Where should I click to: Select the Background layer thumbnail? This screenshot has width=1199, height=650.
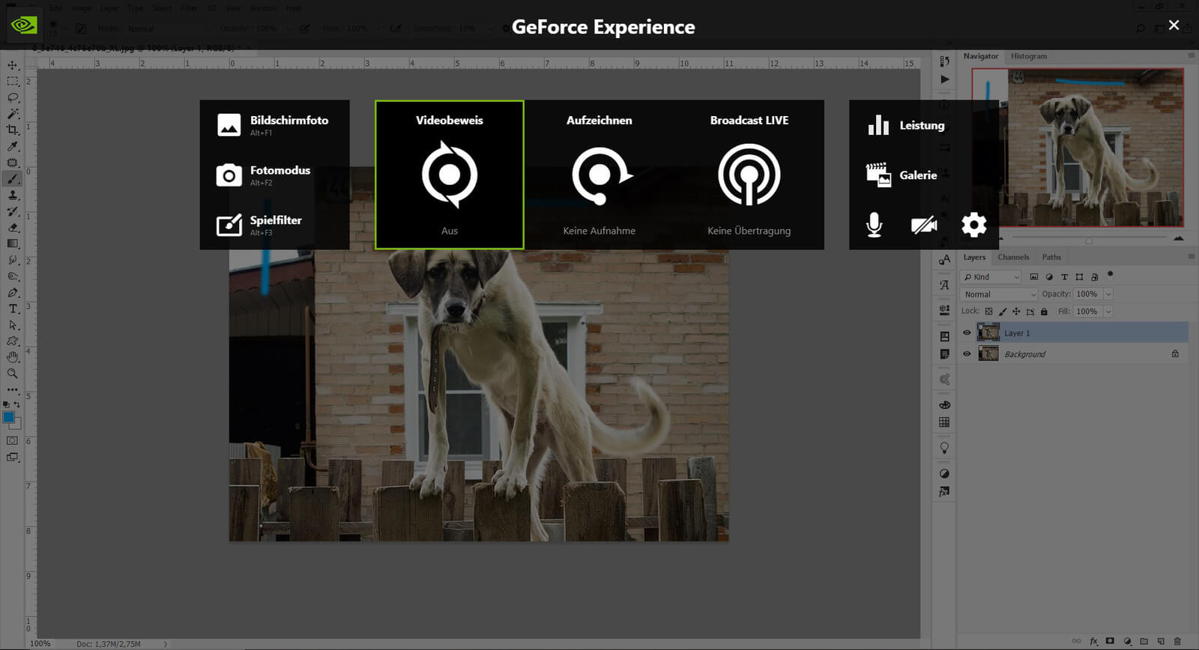point(988,353)
